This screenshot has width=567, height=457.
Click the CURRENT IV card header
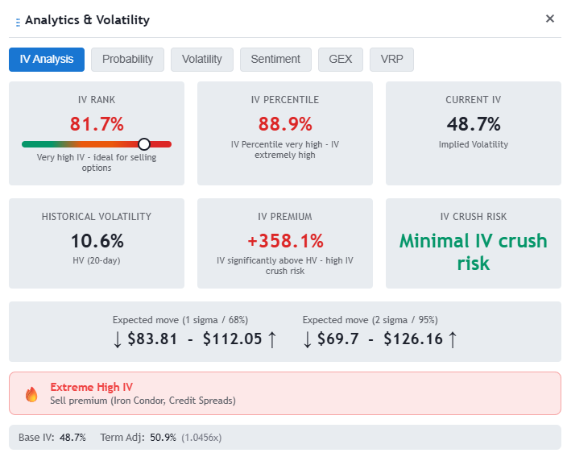[x=474, y=99]
